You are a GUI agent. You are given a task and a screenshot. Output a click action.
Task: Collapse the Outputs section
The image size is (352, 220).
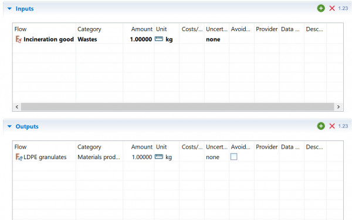(9, 126)
